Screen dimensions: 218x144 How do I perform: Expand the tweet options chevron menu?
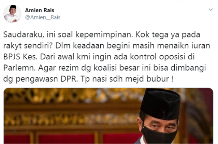point(211,10)
